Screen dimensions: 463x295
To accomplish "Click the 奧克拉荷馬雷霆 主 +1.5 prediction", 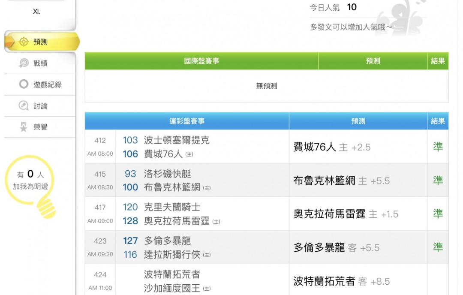I will click(x=346, y=214).
